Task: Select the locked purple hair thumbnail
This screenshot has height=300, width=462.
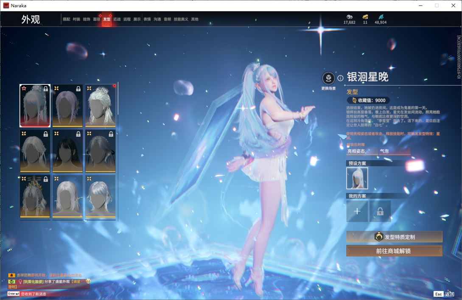Action: [x=67, y=106]
